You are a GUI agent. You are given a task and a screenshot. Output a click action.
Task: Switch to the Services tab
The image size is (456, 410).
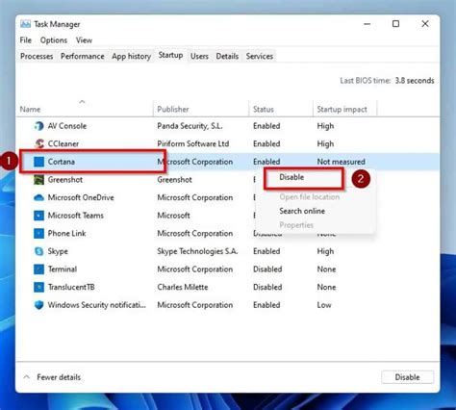(260, 56)
